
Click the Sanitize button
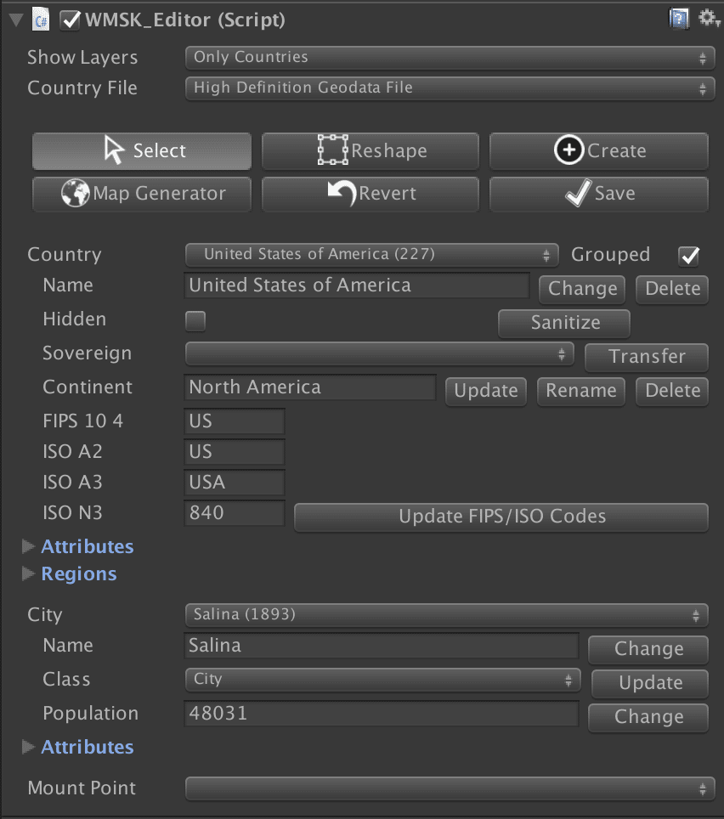click(564, 323)
